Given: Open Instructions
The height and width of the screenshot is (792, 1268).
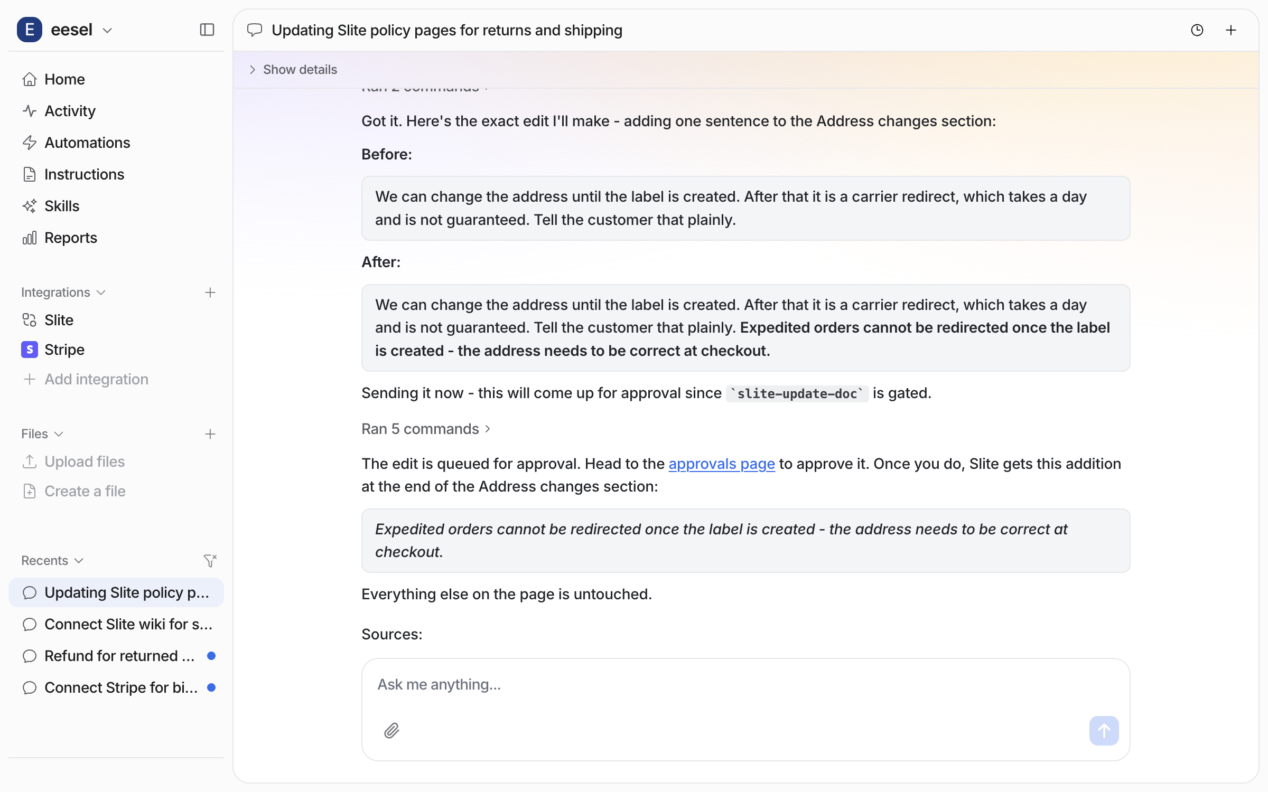Looking at the screenshot, I should [x=116, y=174].
